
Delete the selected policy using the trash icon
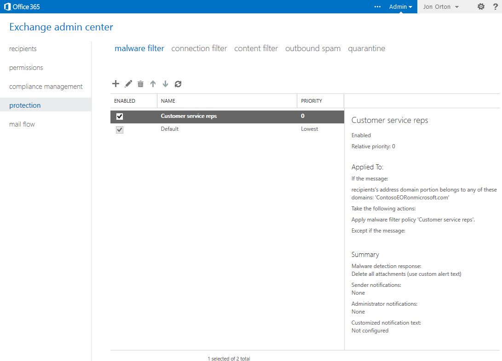(140, 84)
